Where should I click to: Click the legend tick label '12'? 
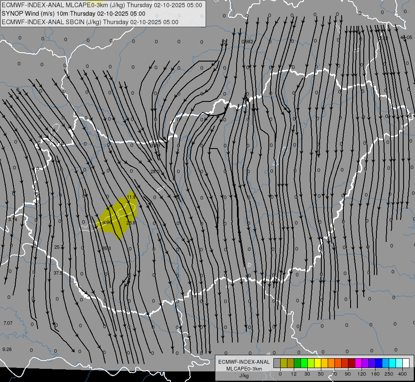coord(293,374)
